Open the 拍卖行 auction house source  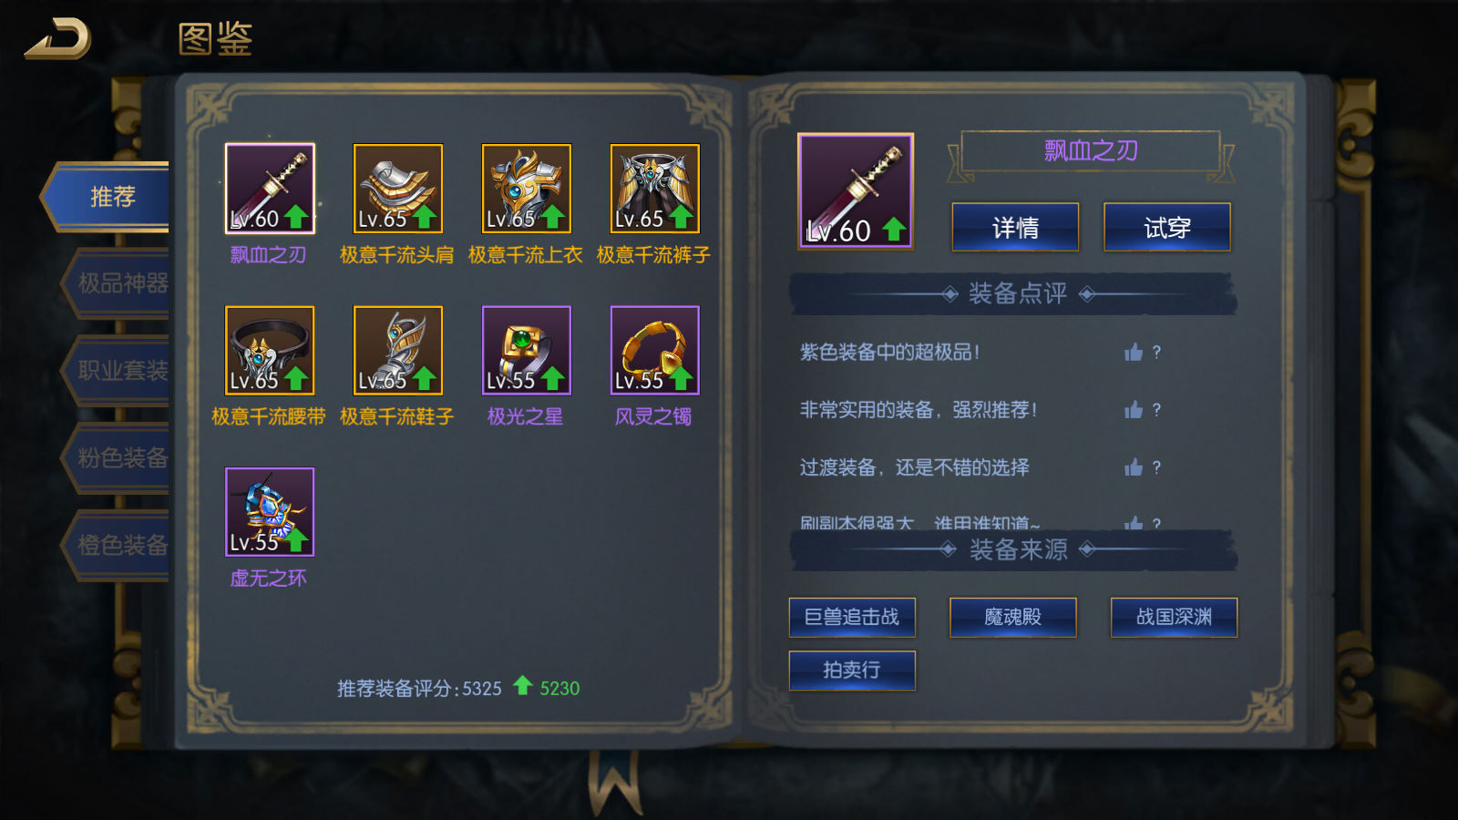pos(852,671)
